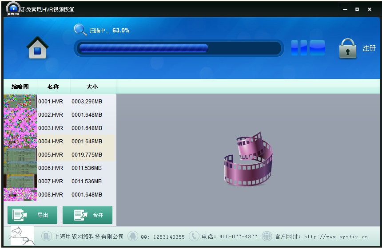Open the thumbnail of 0004.HVR
Screen dimensions: 382x248
click(x=20, y=142)
